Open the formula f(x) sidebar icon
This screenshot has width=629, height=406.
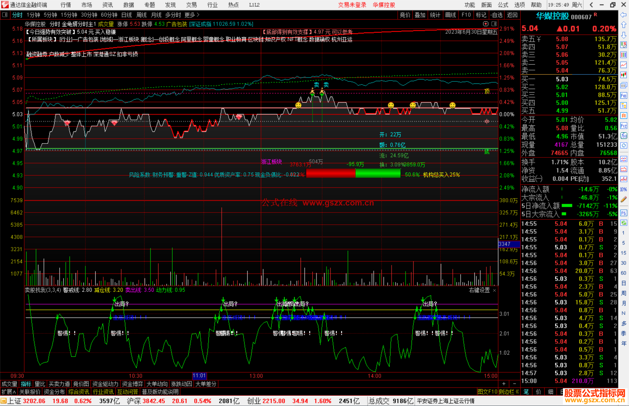pyautogui.click(x=623, y=136)
